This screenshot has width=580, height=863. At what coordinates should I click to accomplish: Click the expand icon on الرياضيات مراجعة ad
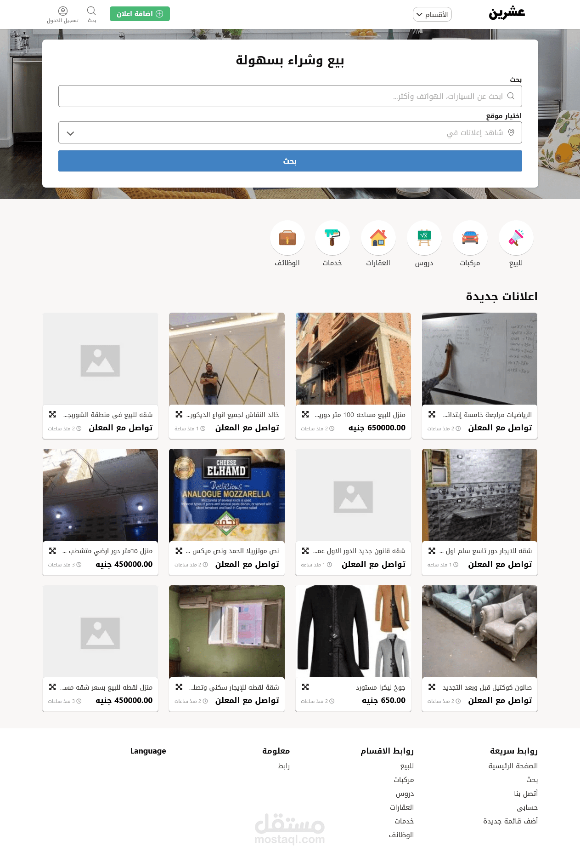[432, 414]
